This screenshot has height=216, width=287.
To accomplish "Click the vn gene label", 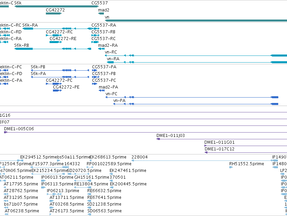I will (x=107, y=17).
